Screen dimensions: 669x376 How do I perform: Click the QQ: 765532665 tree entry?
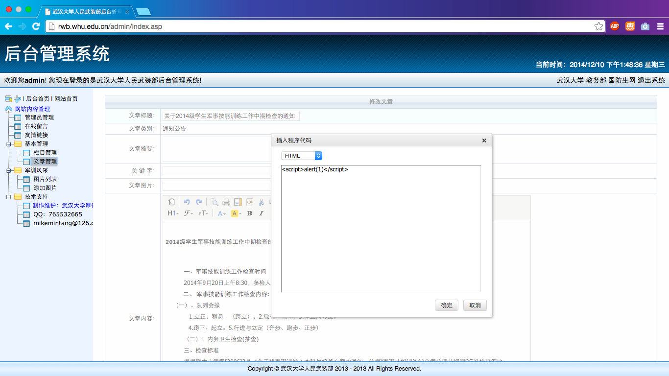(58, 214)
